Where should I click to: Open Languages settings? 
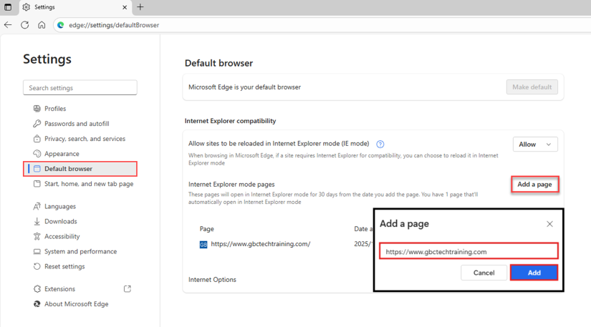[x=60, y=206]
